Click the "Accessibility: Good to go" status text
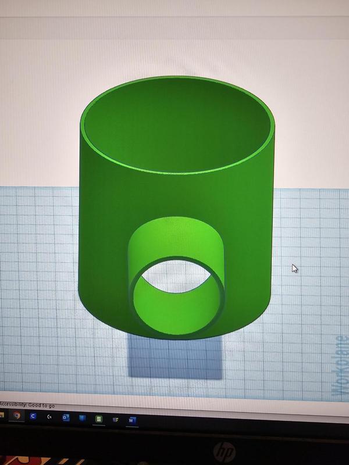 point(27,405)
